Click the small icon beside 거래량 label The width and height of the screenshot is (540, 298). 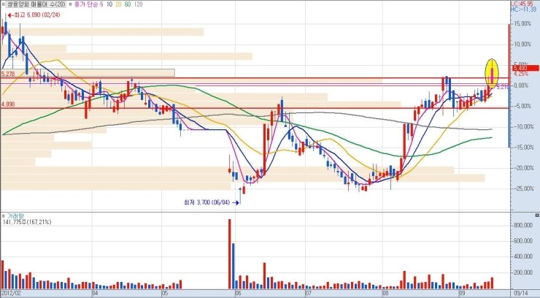pyautogui.click(x=4, y=216)
